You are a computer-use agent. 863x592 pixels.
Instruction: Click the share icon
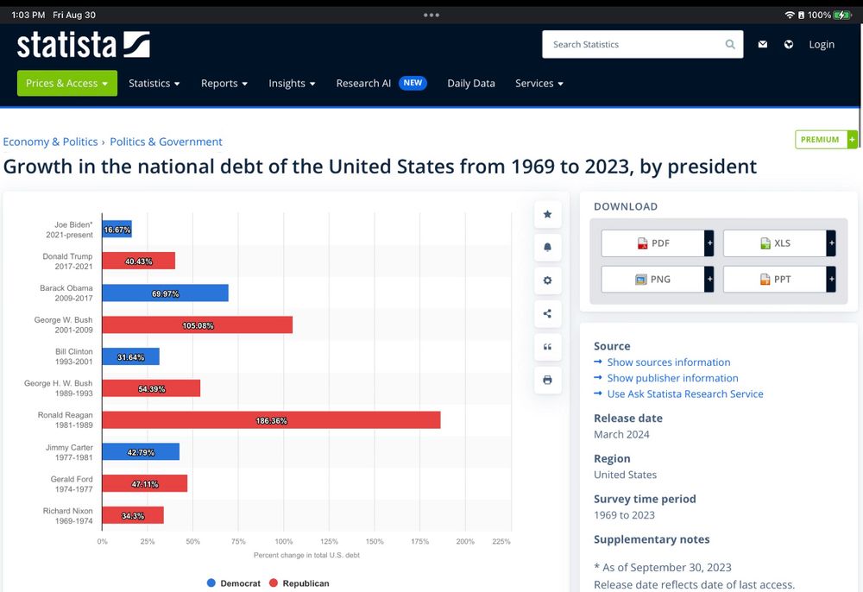click(548, 313)
